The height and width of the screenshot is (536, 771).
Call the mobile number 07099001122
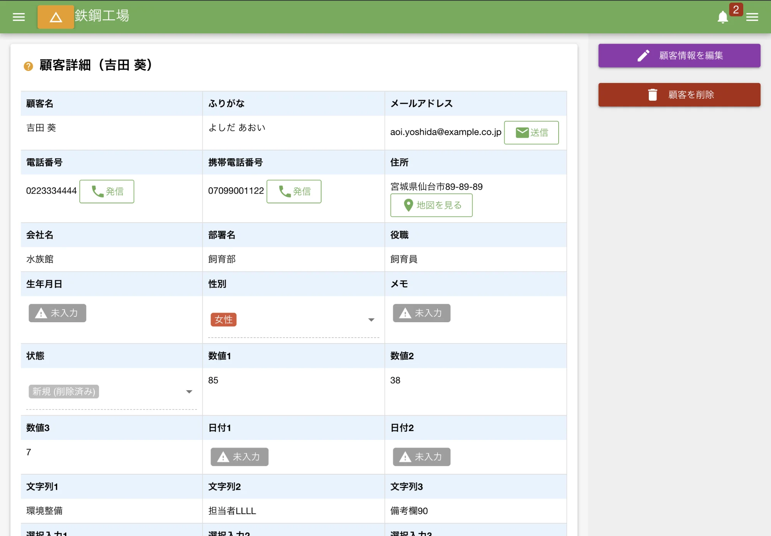click(x=294, y=191)
